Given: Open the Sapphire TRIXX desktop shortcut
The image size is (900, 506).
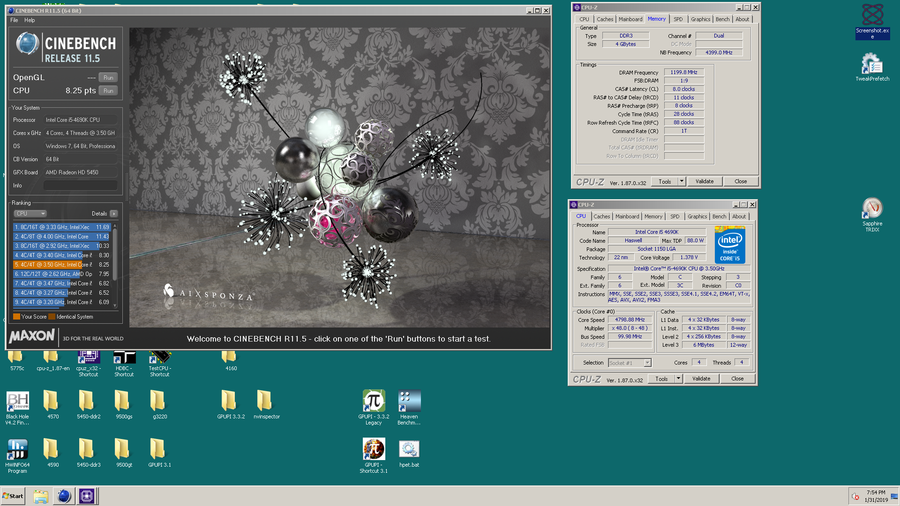Looking at the screenshot, I should point(872,215).
